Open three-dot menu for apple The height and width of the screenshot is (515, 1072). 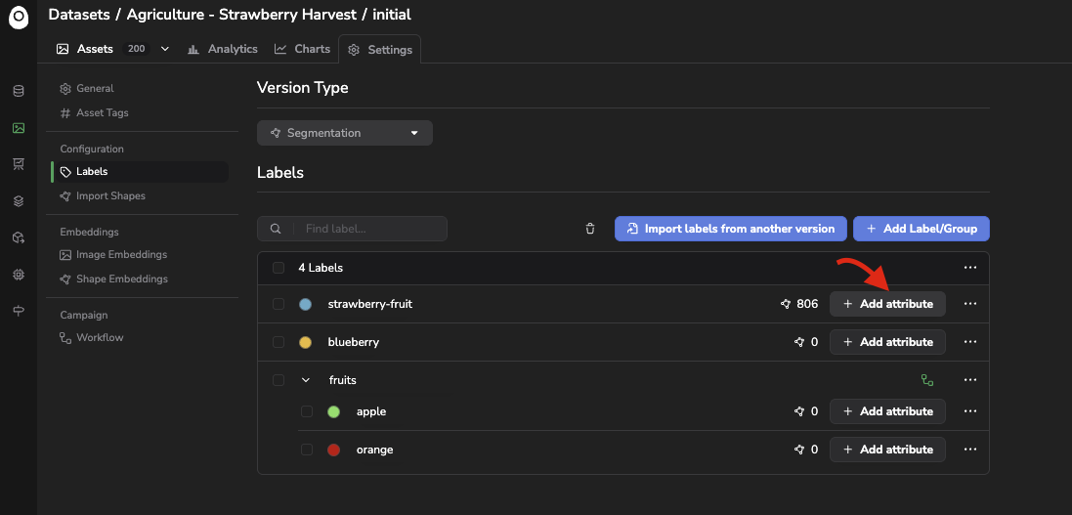click(969, 411)
